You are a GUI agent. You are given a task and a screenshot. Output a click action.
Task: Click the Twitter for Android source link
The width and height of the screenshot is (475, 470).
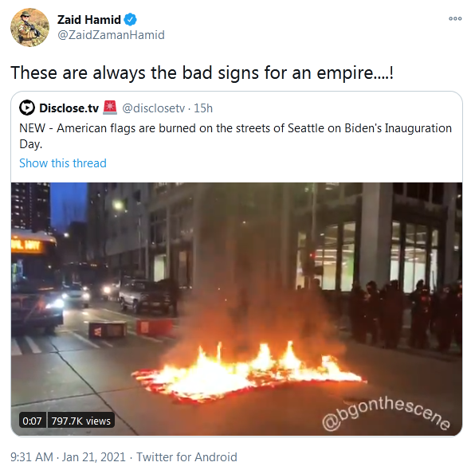186,457
